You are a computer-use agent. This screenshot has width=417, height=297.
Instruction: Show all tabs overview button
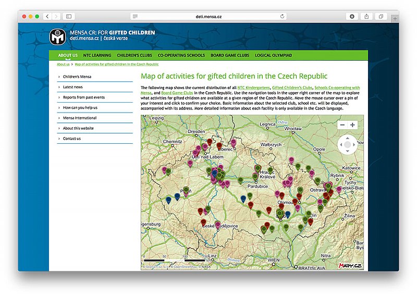point(381,17)
